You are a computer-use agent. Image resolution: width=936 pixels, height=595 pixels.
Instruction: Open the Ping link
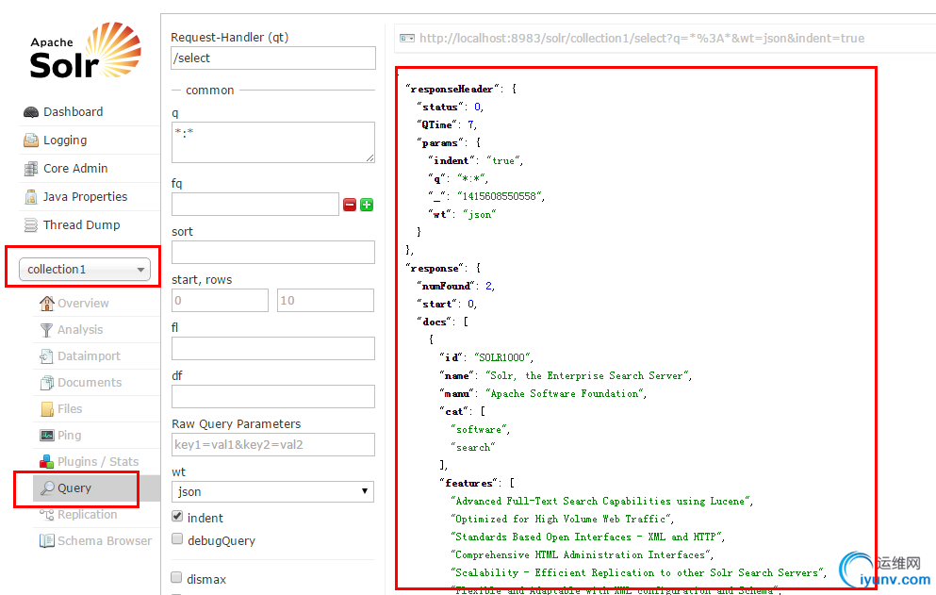69,436
